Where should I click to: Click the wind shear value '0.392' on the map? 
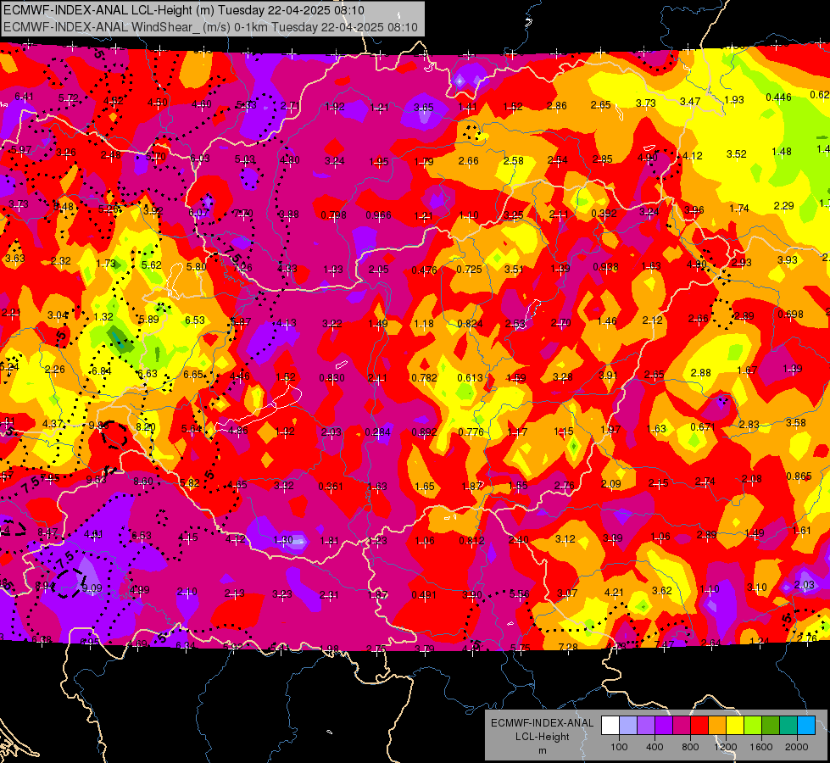(604, 213)
